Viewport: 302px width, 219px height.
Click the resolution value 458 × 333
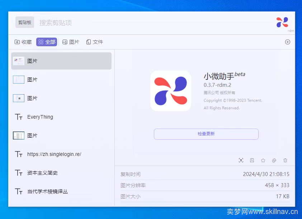coord(277,185)
